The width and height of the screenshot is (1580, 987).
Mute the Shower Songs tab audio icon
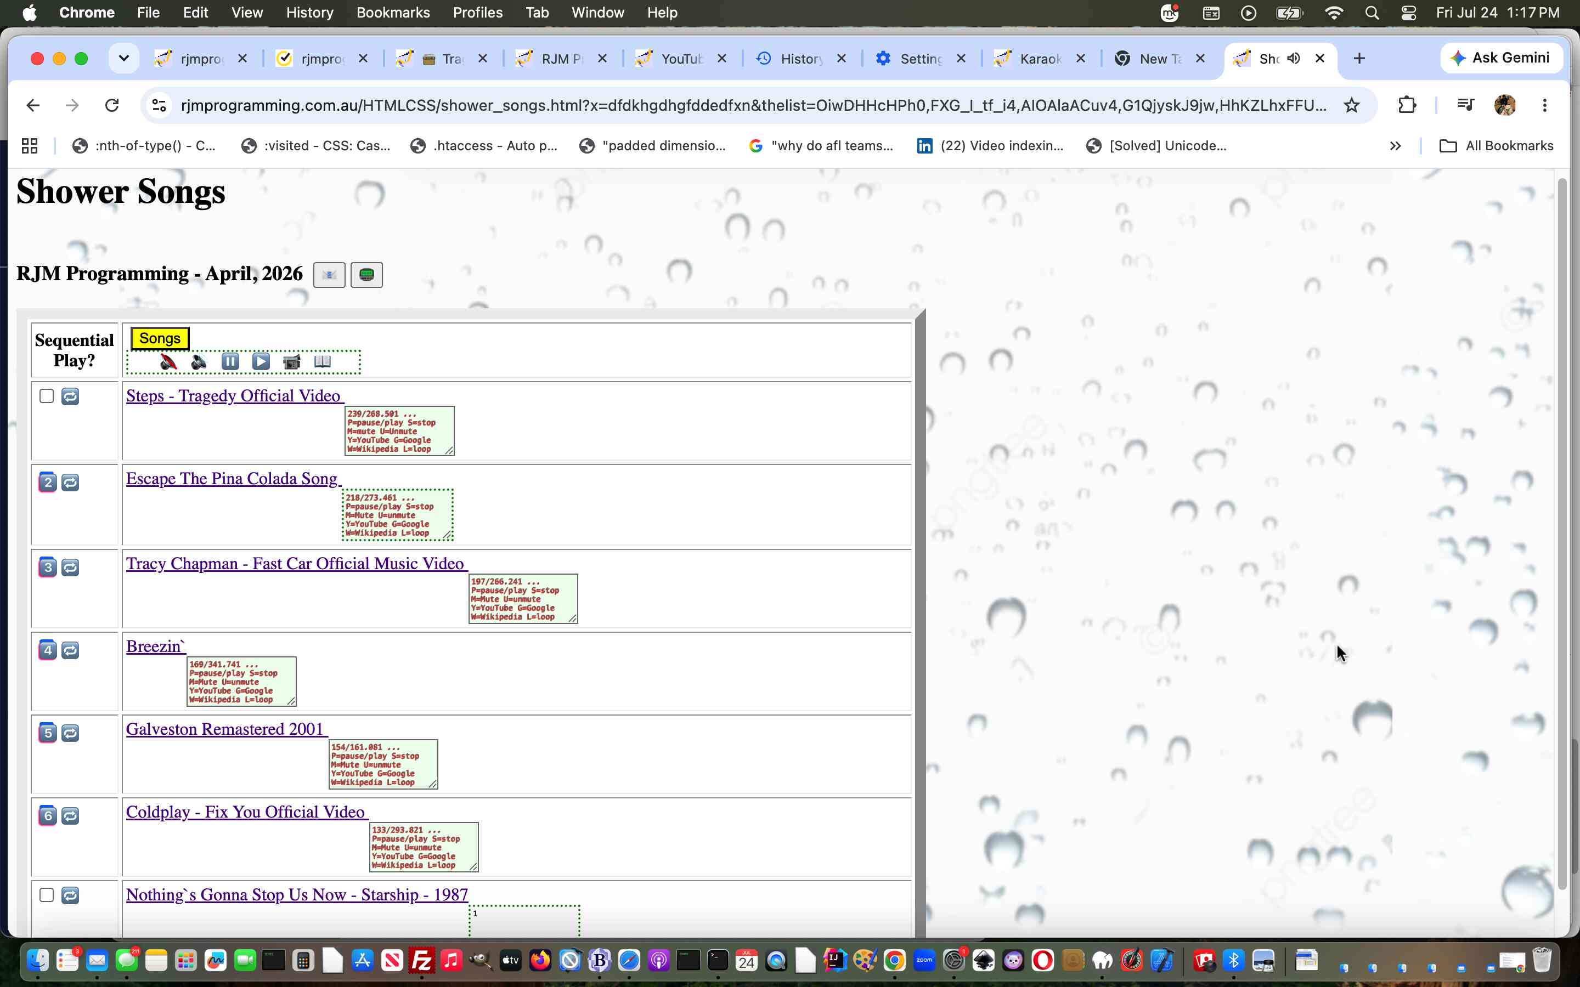(1293, 59)
